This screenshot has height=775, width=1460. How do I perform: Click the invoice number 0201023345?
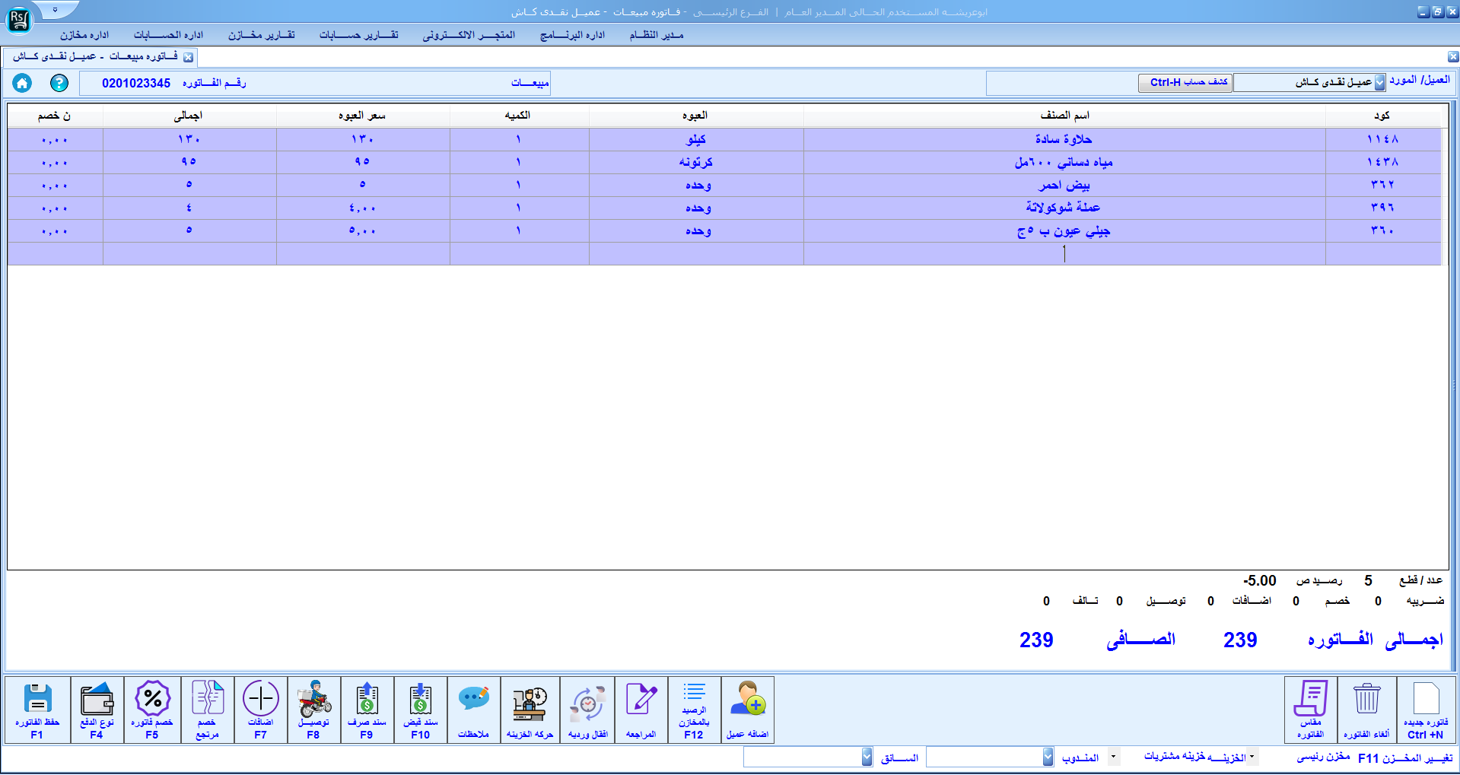pyautogui.click(x=136, y=83)
